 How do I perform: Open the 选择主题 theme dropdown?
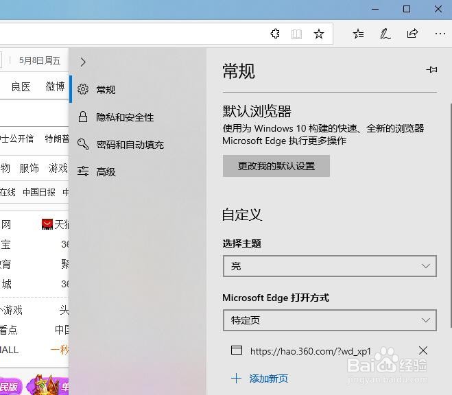pos(330,266)
